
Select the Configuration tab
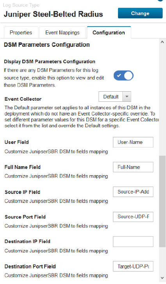click(x=109, y=33)
